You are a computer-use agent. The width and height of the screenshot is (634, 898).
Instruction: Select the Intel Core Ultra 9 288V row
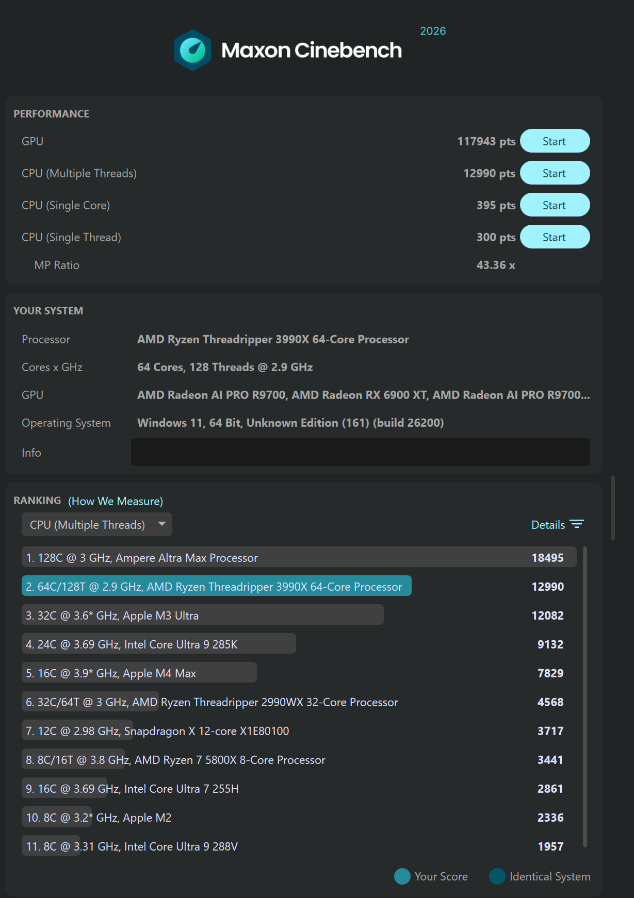299,846
